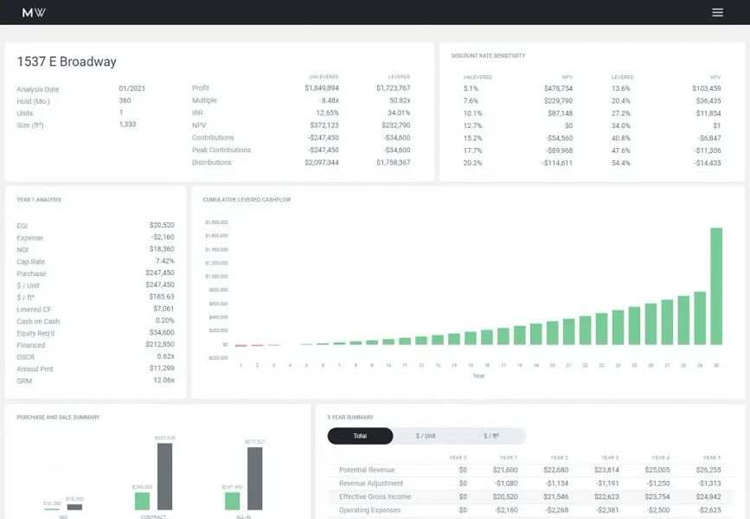Select the Effective Gross Income row

530,497
